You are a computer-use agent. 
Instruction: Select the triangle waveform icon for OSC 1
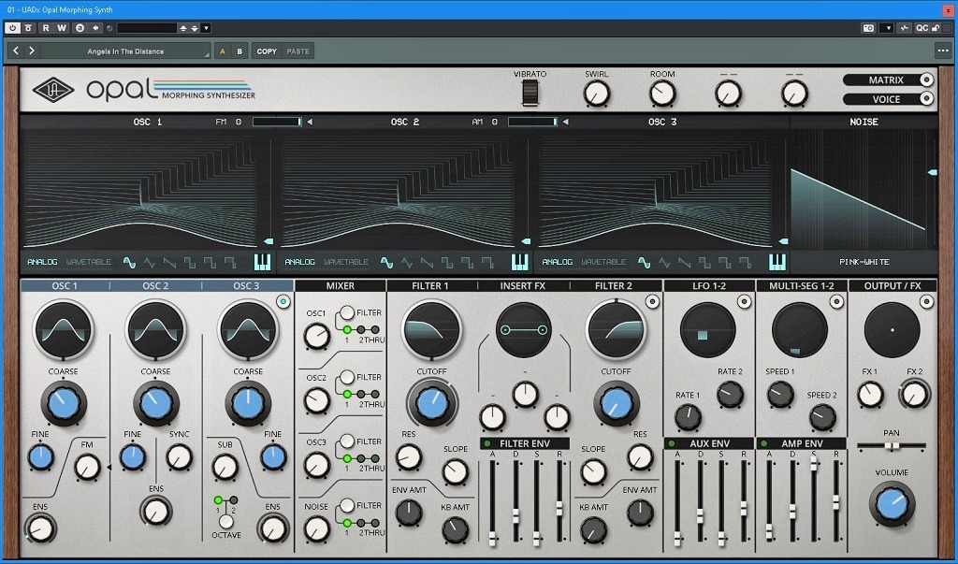(150, 263)
